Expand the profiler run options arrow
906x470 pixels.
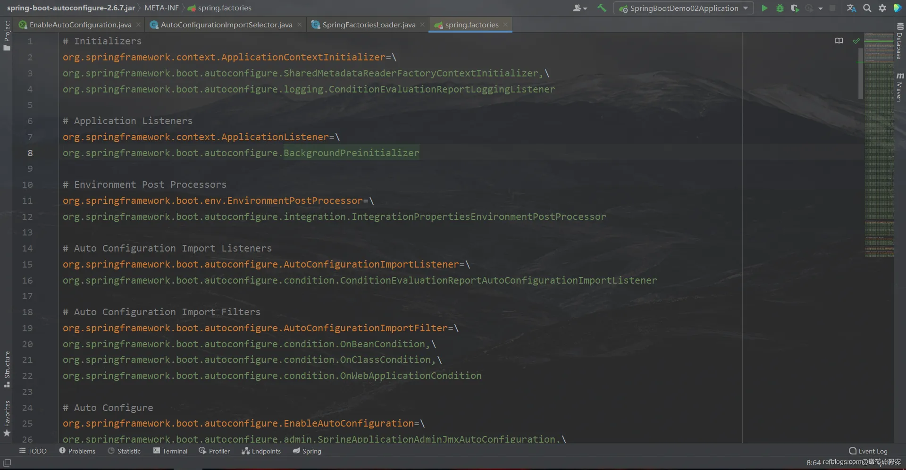[x=820, y=8]
